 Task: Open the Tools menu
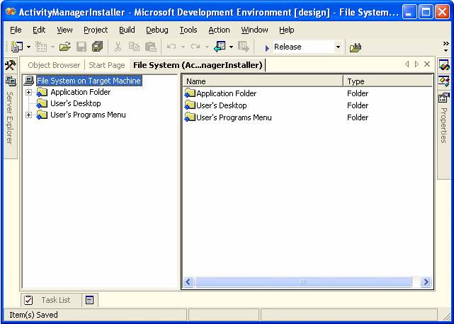tap(188, 30)
